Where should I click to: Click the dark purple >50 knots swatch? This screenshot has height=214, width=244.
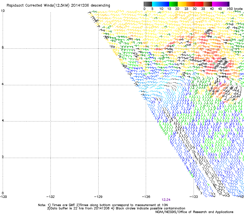pyautogui.click(x=229, y=4)
